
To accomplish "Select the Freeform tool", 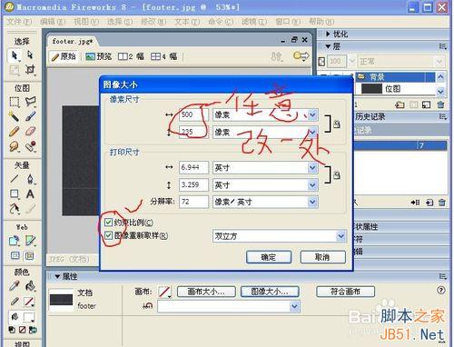I will coord(14,209).
